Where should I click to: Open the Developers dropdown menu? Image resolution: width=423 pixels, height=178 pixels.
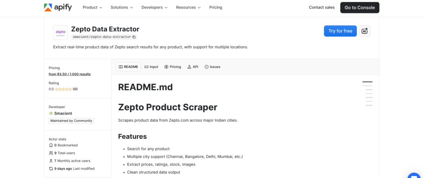coord(154,7)
